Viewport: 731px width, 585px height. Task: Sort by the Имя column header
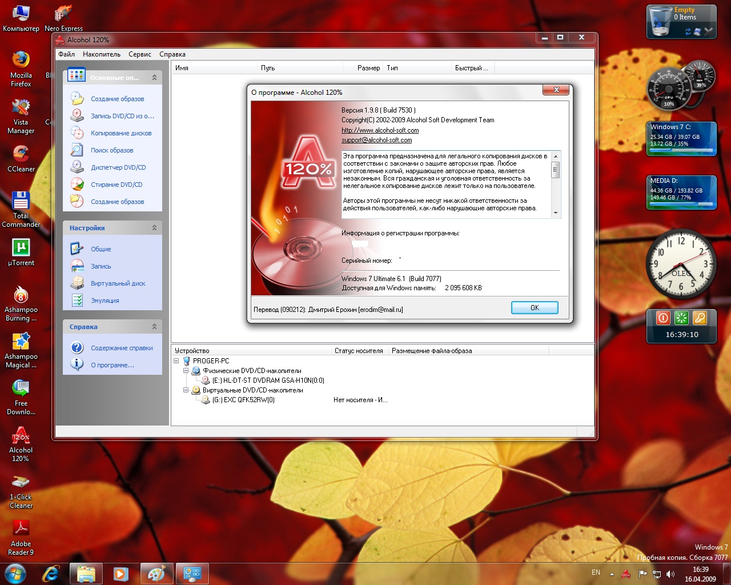pyautogui.click(x=214, y=68)
